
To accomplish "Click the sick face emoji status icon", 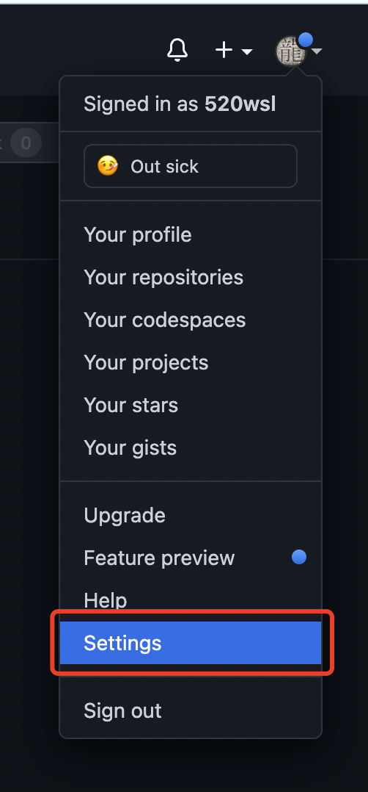I will 108,166.
